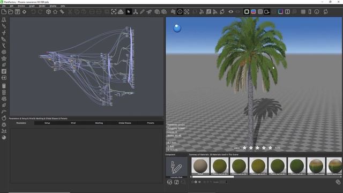Switch to the Parameters tab
Viewport: 343px width, 193px height.
click(21, 123)
